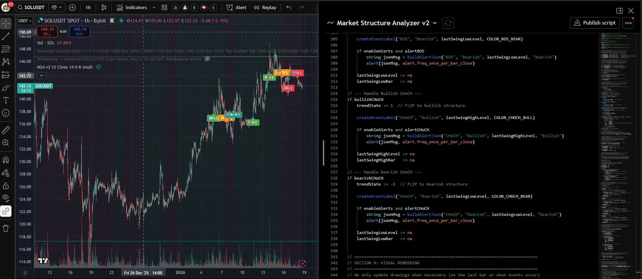642x279 pixels.
Task: Click the green flag icon after Bybit
Action: (112, 21)
